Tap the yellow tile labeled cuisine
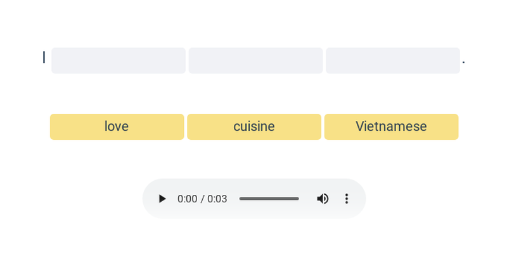Image resolution: width=507 pixels, height=253 pixels. pos(254,126)
